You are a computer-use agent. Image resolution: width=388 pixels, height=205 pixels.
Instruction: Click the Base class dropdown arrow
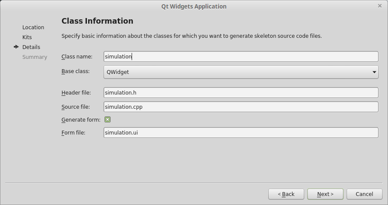pos(374,72)
